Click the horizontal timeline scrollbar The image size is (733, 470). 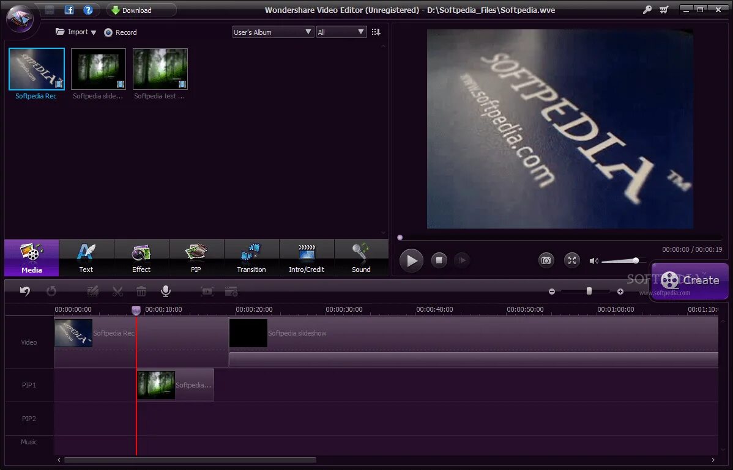(x=190, y=460)
